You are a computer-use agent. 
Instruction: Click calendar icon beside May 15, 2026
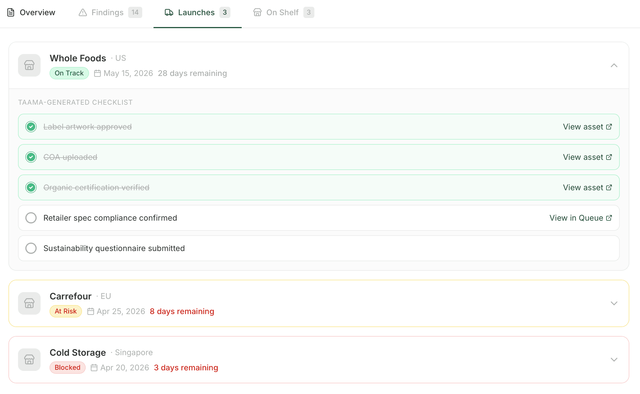click(x=97, y=73)
